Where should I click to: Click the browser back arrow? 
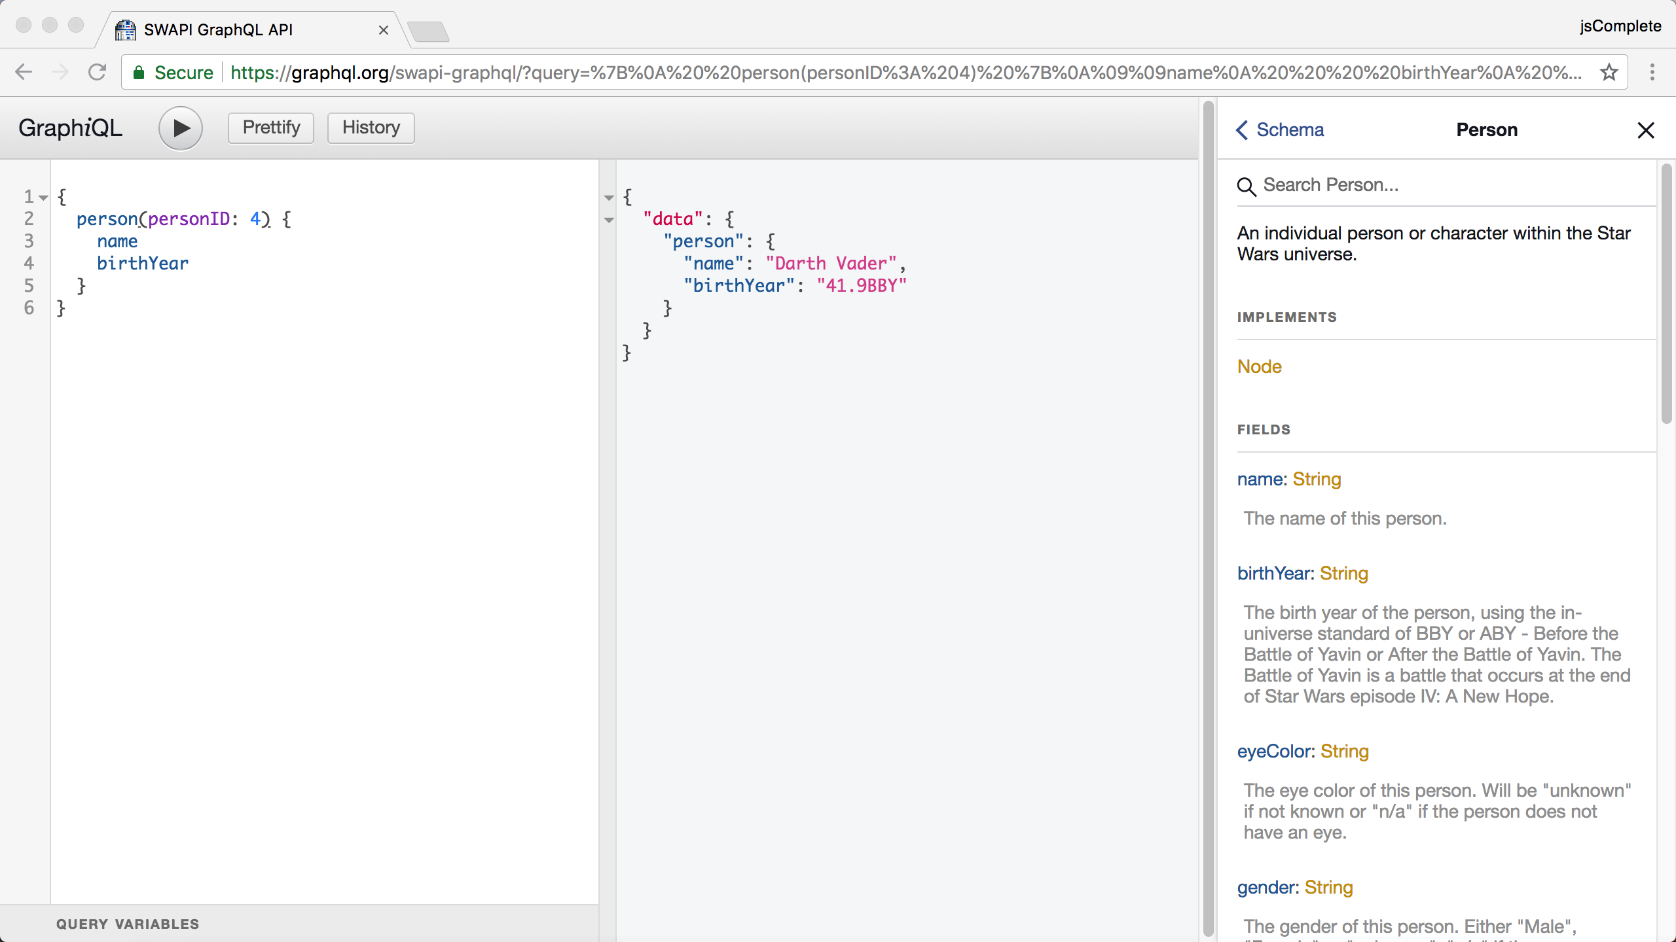[x=24, y=72]
